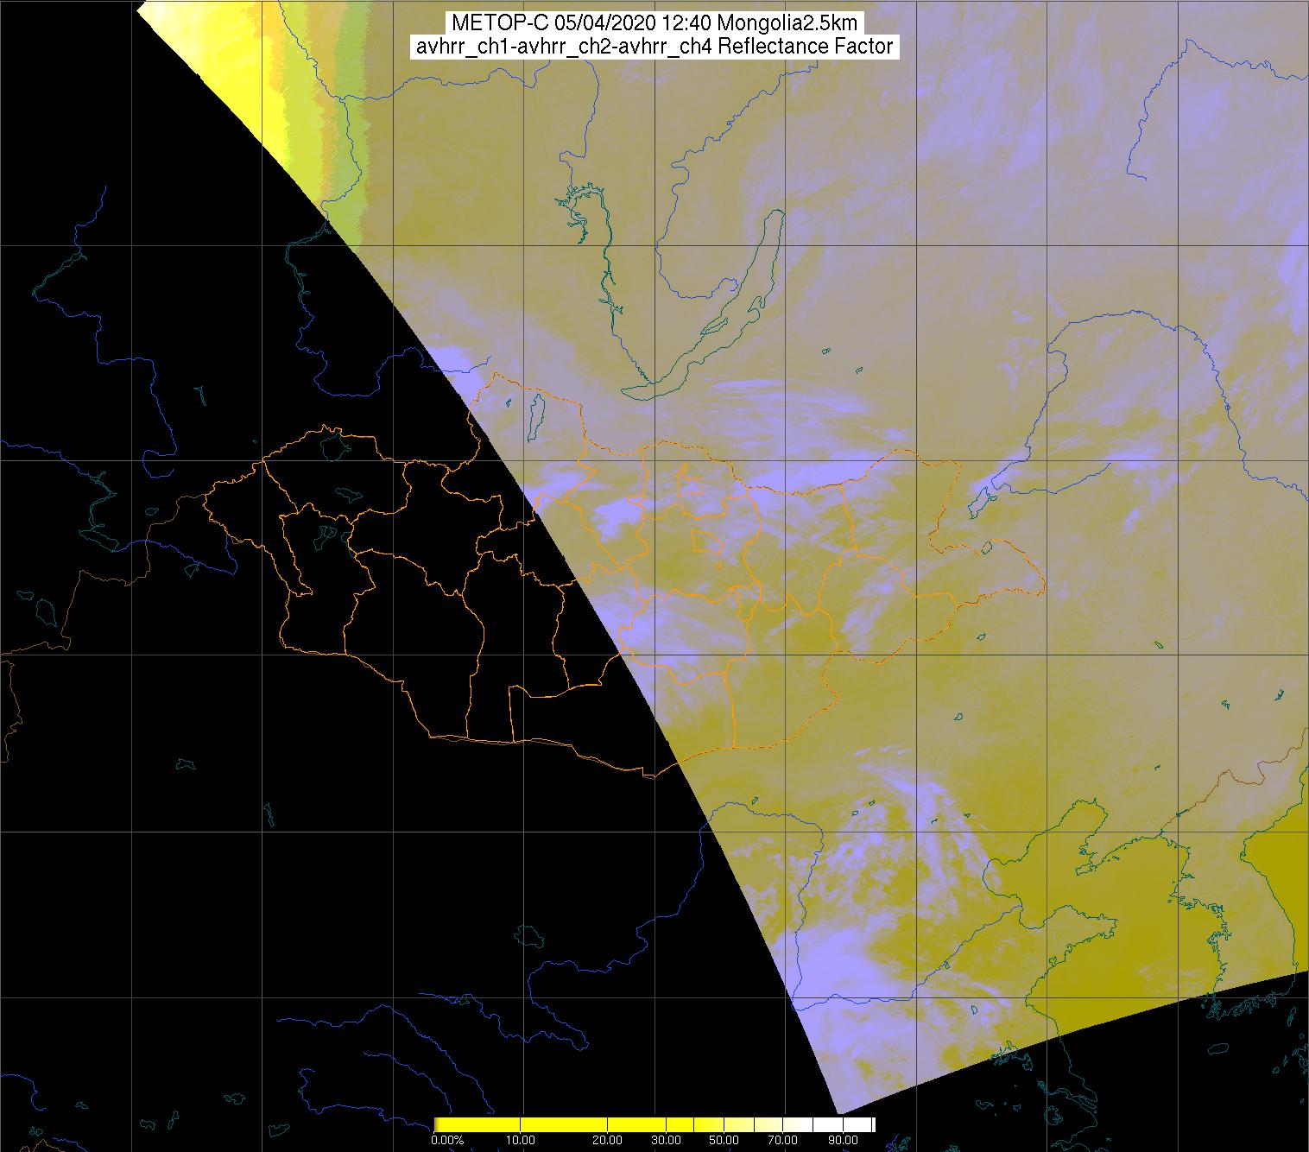
Task: Click the subtitle 'avhrr_ch1-avhrr_ch2-avhrr_ch4 Reflectance Factor'
Action: (654, 47)
